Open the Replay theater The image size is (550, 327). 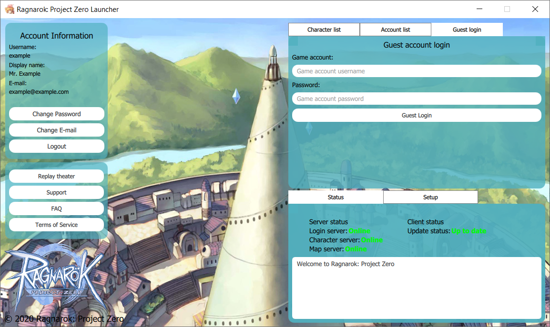(x=56, y=176)
